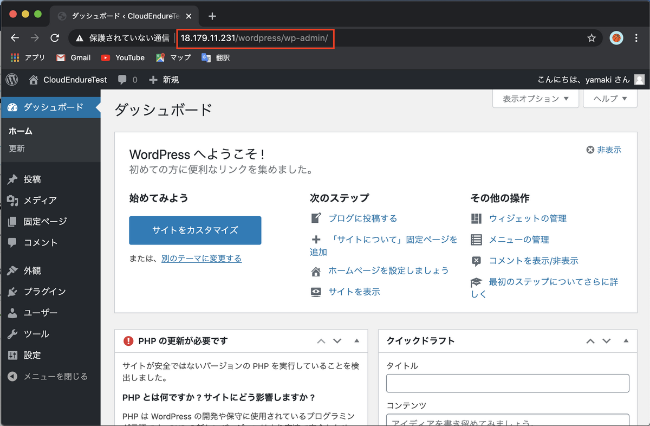Open ホーム submenu item
The height and width of the screenshot is (426, 650).
click(x=21, y=131)
